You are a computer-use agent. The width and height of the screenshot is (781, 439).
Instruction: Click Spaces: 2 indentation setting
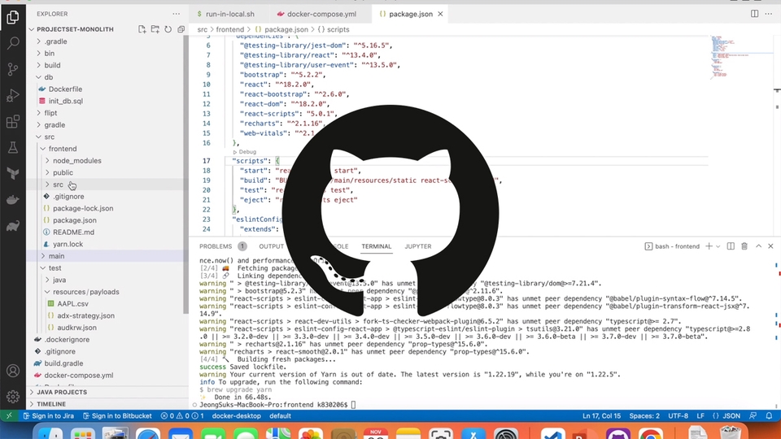[x=644, y=416]
